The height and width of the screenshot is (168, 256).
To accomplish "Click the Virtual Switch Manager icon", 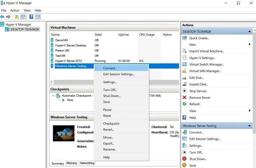I will (184, 64).
